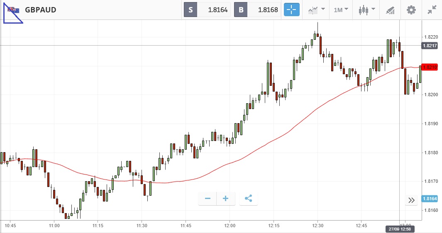Click the GBPAUD flag icon

pos(13,10)
